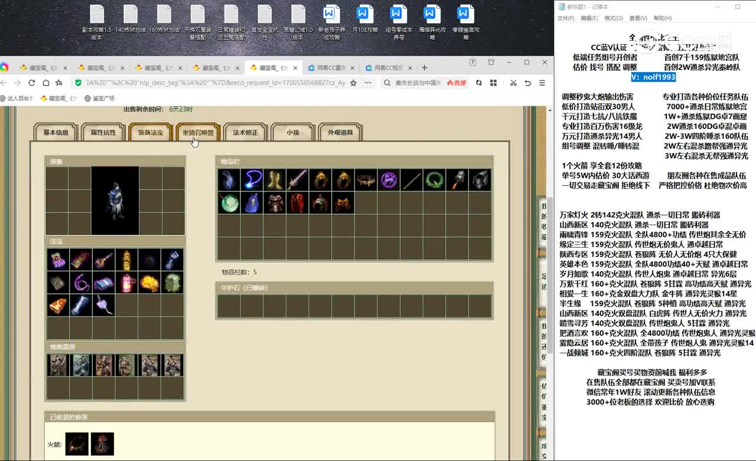Select the golden pagoda treasure in 法宝
The image size is (756, 461).
pos(126,260)
